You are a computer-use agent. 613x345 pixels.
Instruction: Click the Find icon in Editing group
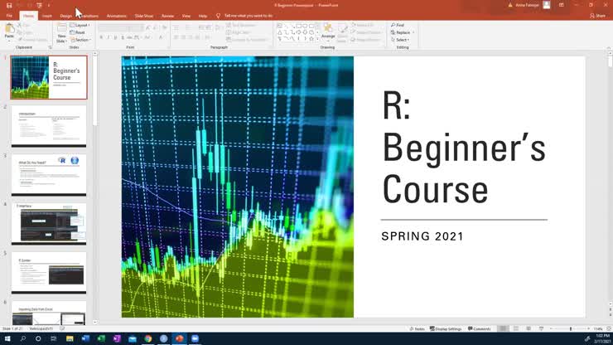393,25
